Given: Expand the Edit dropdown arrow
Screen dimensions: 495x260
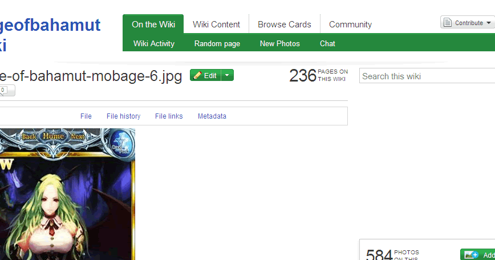Looking at the screenshot, I should [x=228, y=75].
